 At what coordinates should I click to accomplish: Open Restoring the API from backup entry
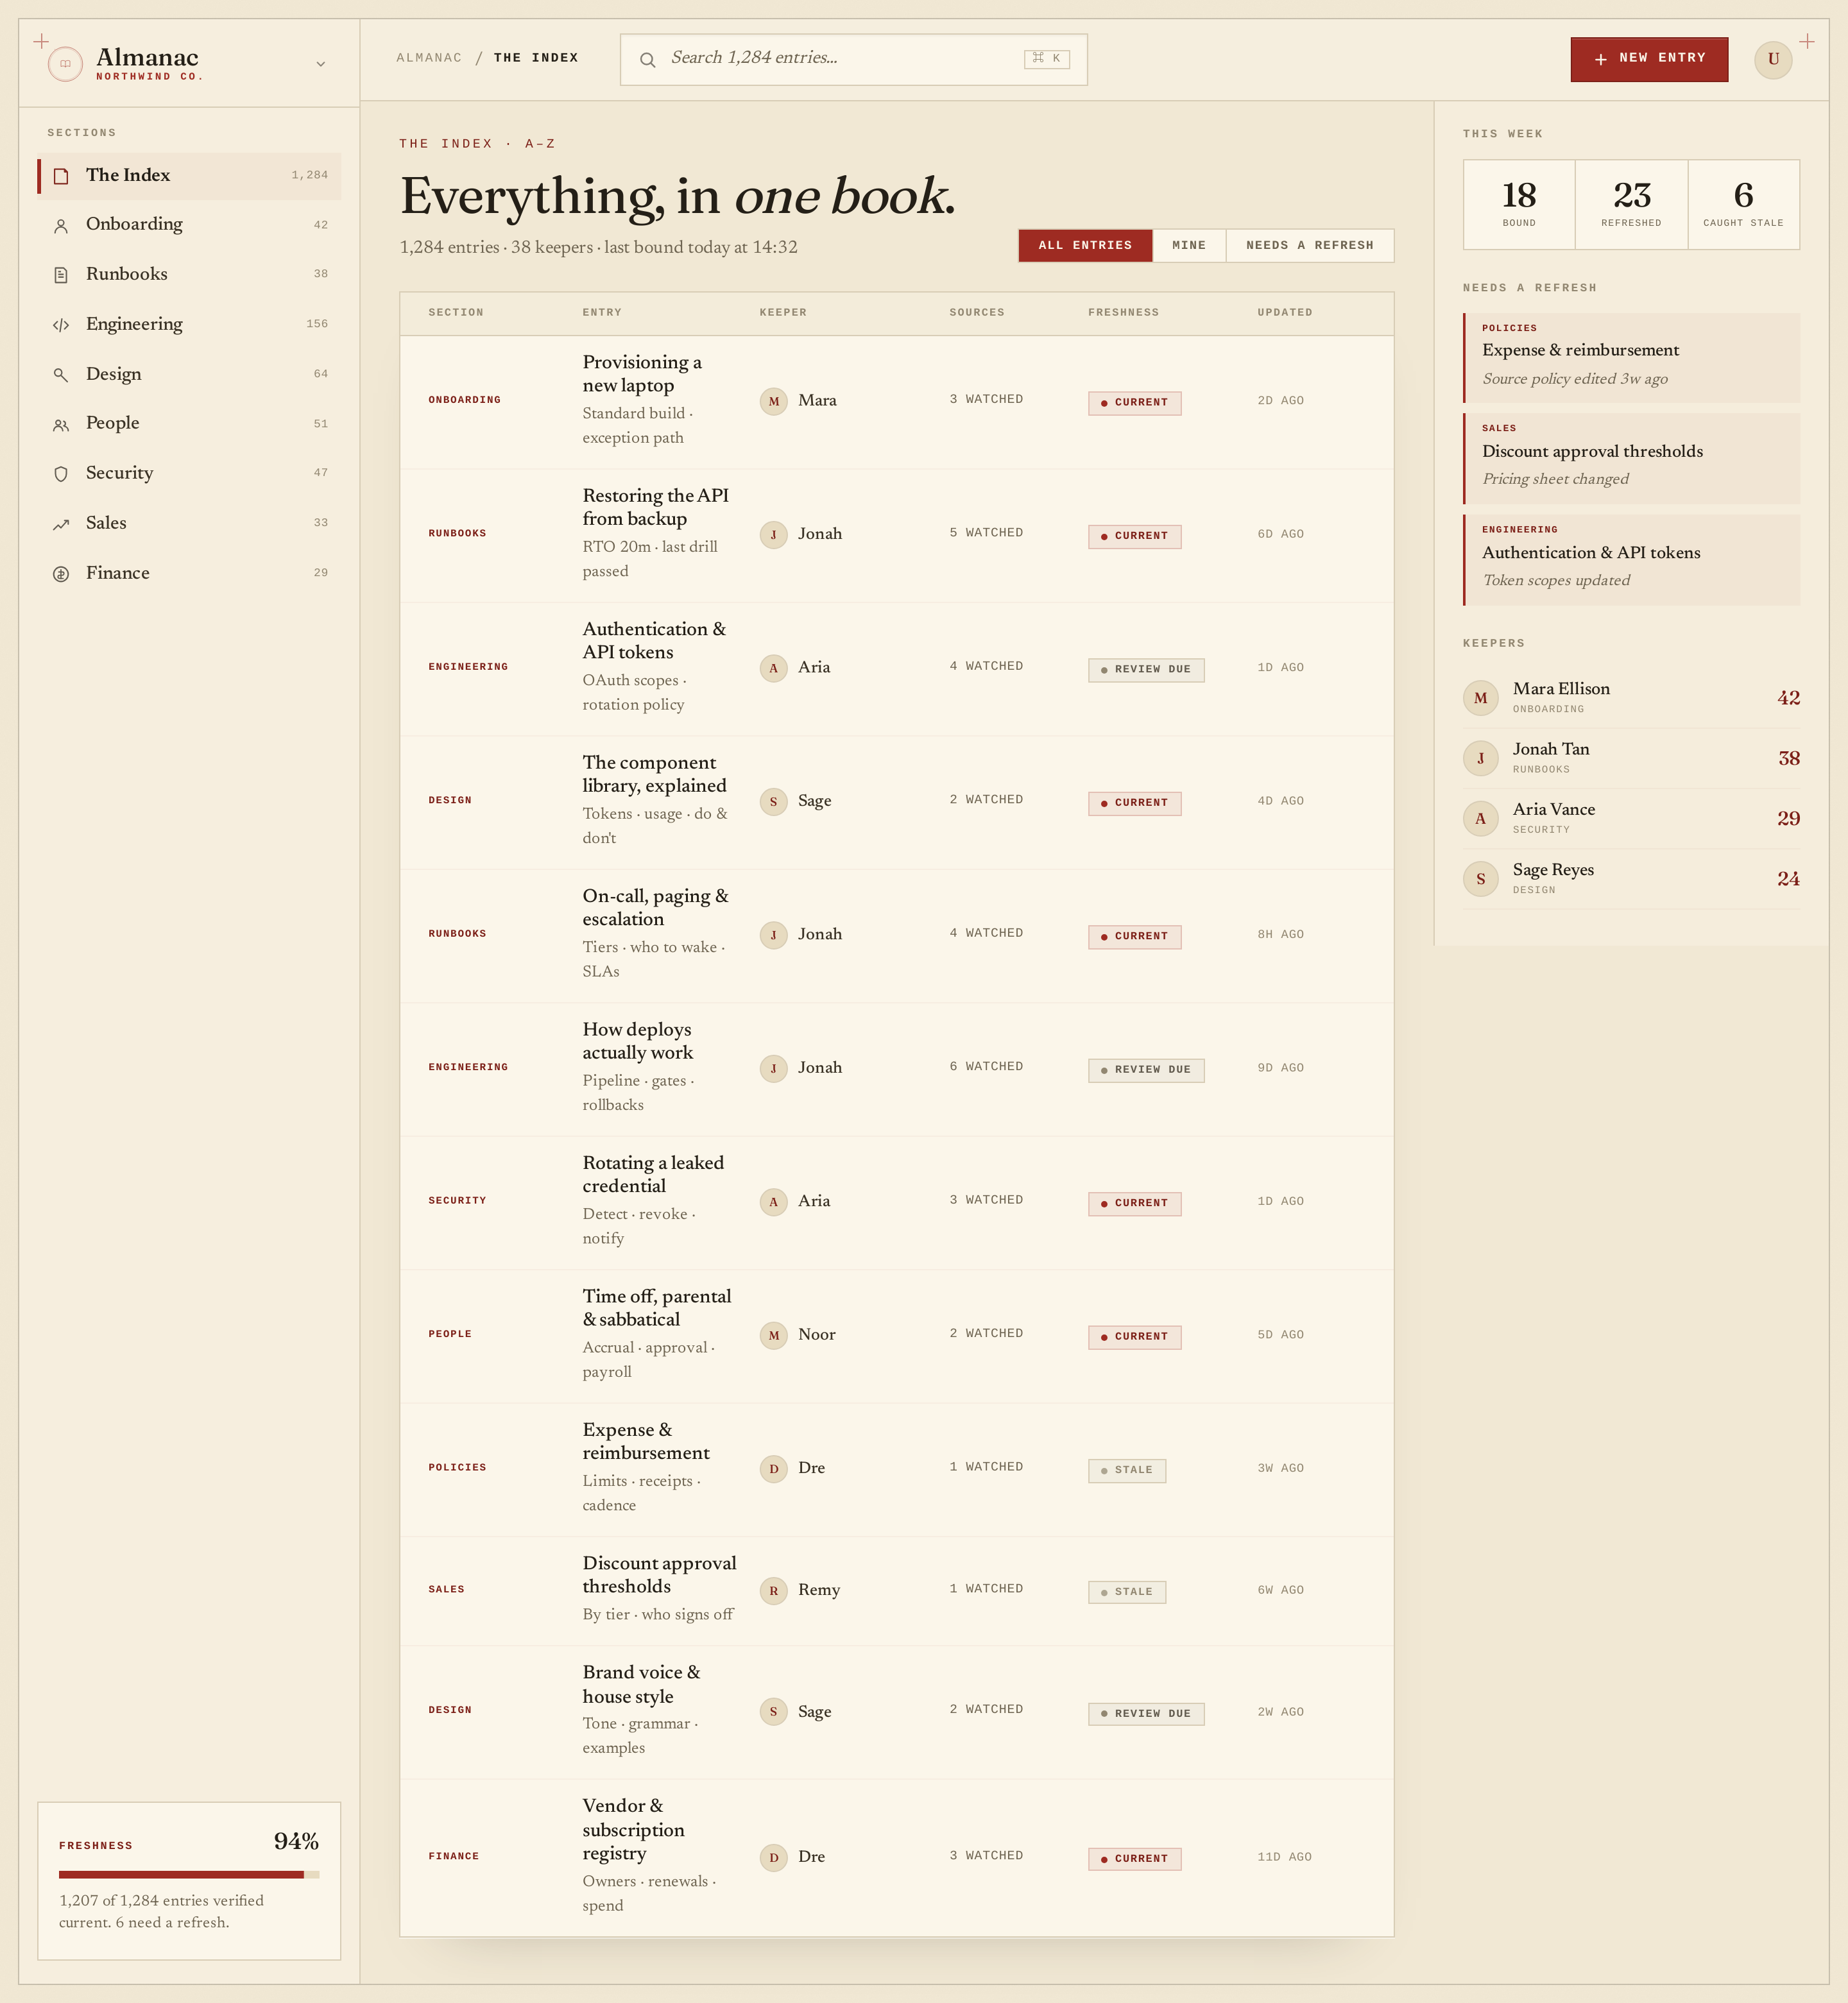pyautogui.click(x=655, y=507)
